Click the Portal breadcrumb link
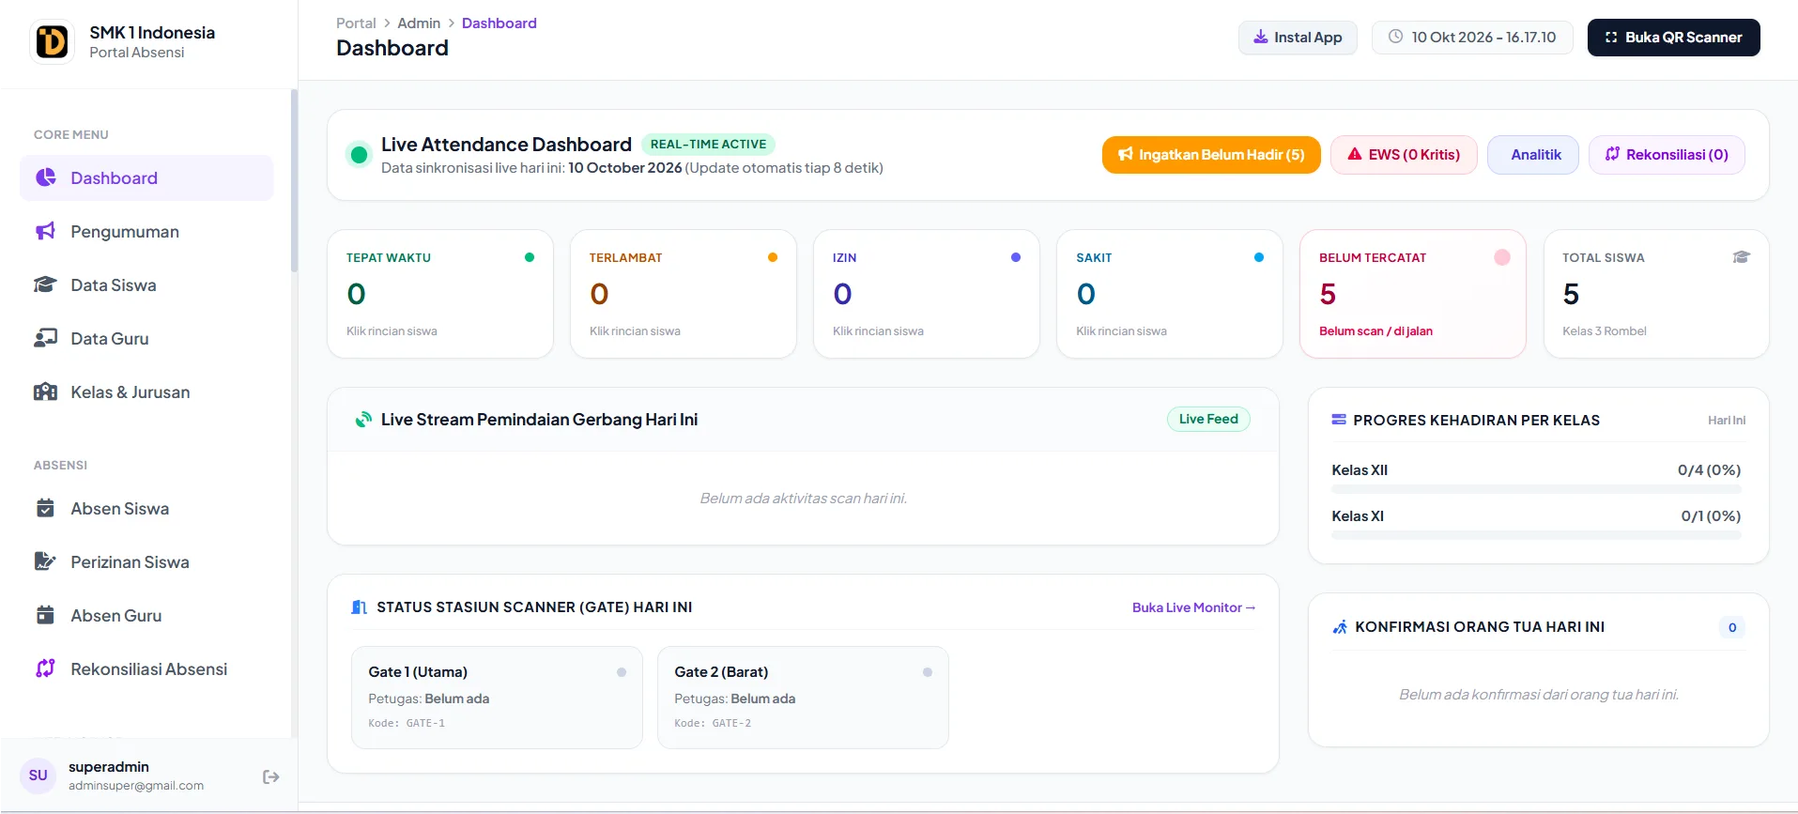 pos(356,23)
